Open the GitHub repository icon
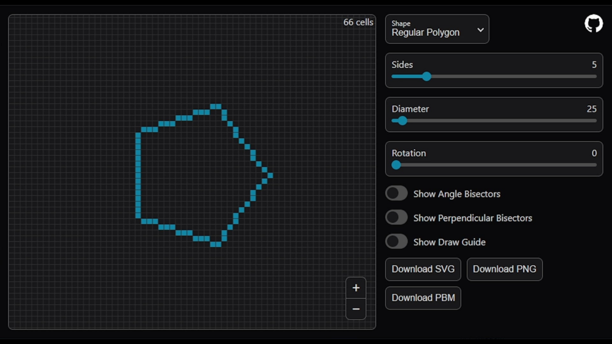This screenshot has height=344, width=612. click(x=593, y=24)
